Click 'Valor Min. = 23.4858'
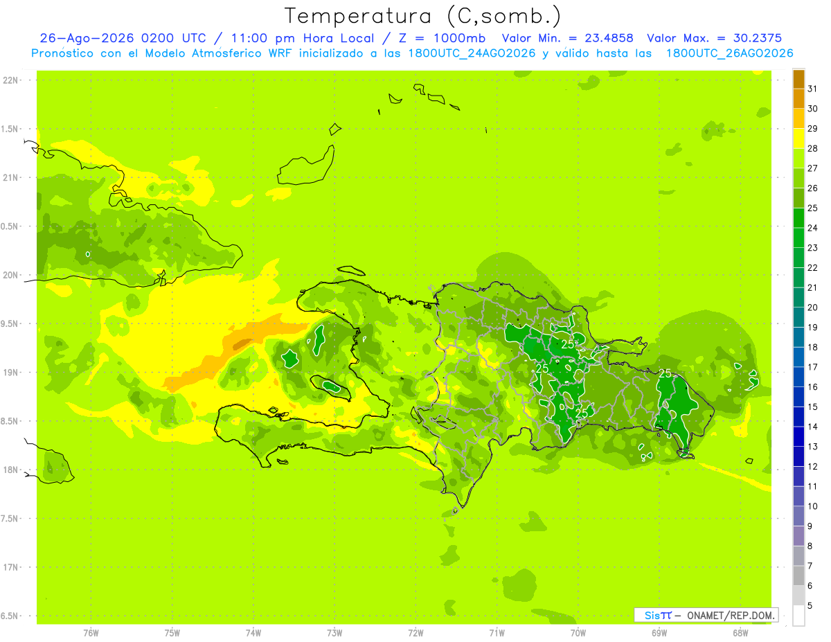 tap(567, 38)
